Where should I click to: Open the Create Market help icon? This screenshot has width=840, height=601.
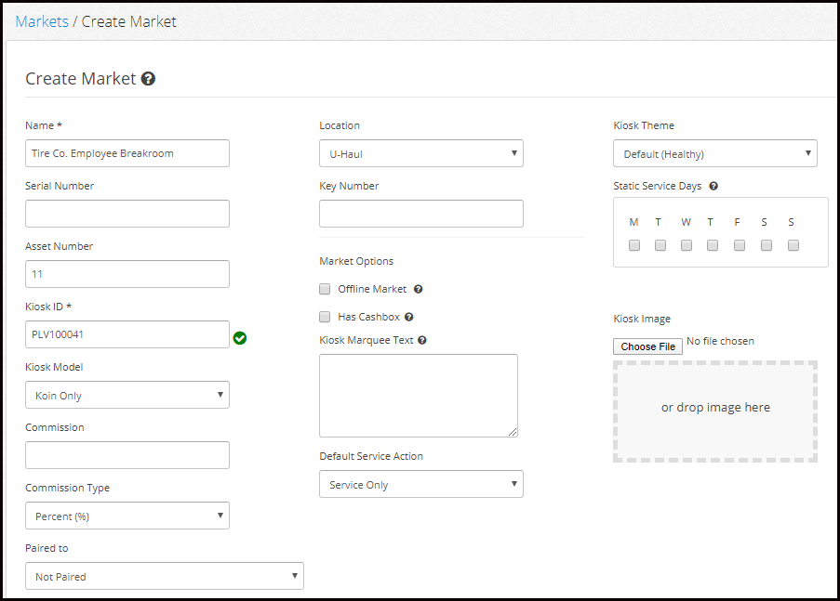coord(149,79)
